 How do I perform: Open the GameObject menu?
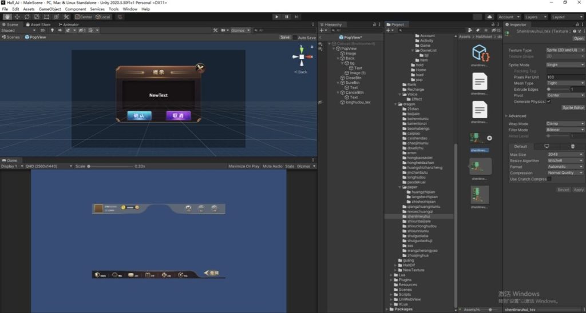point(50,9)
